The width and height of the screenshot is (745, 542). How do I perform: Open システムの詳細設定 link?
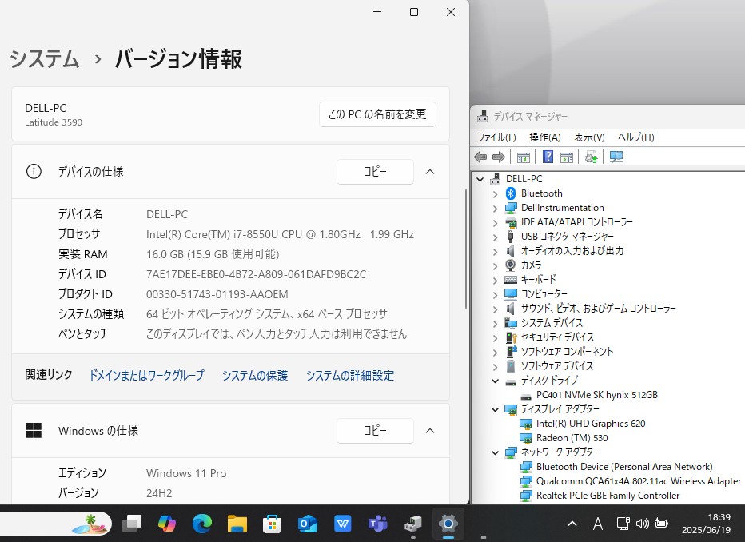click(x=350, y=375)
